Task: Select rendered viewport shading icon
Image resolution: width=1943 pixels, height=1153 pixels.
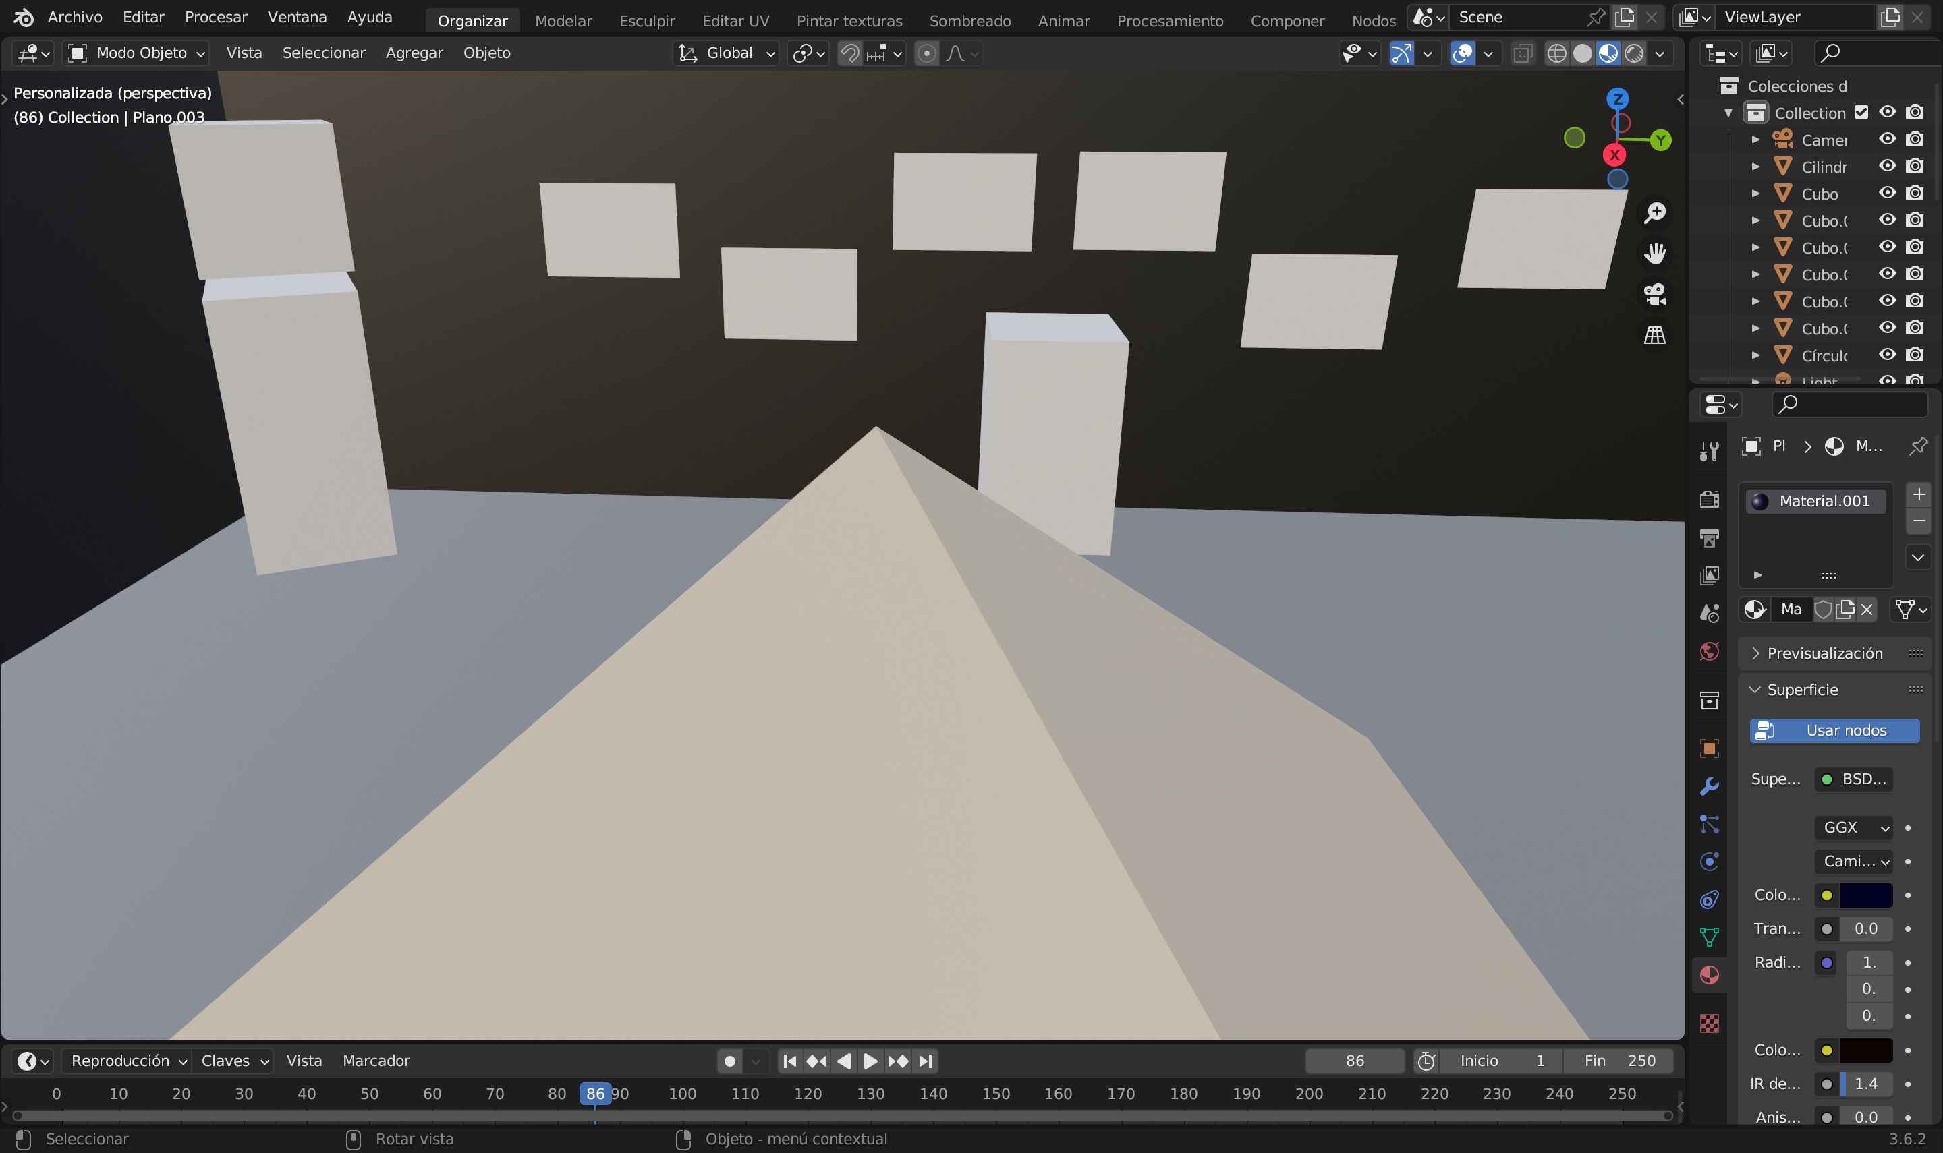Action: coord(1635,54)
